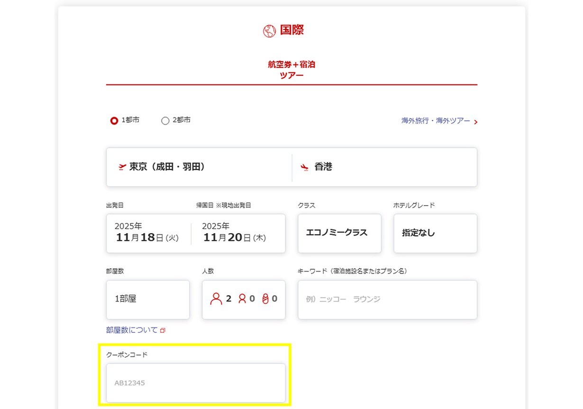Viewport: 583px width, 409px height.
Task: Click the departure airplane icon beside 東京（成田・羽田）
Action: pyautogui.click(x=122, y=167)
